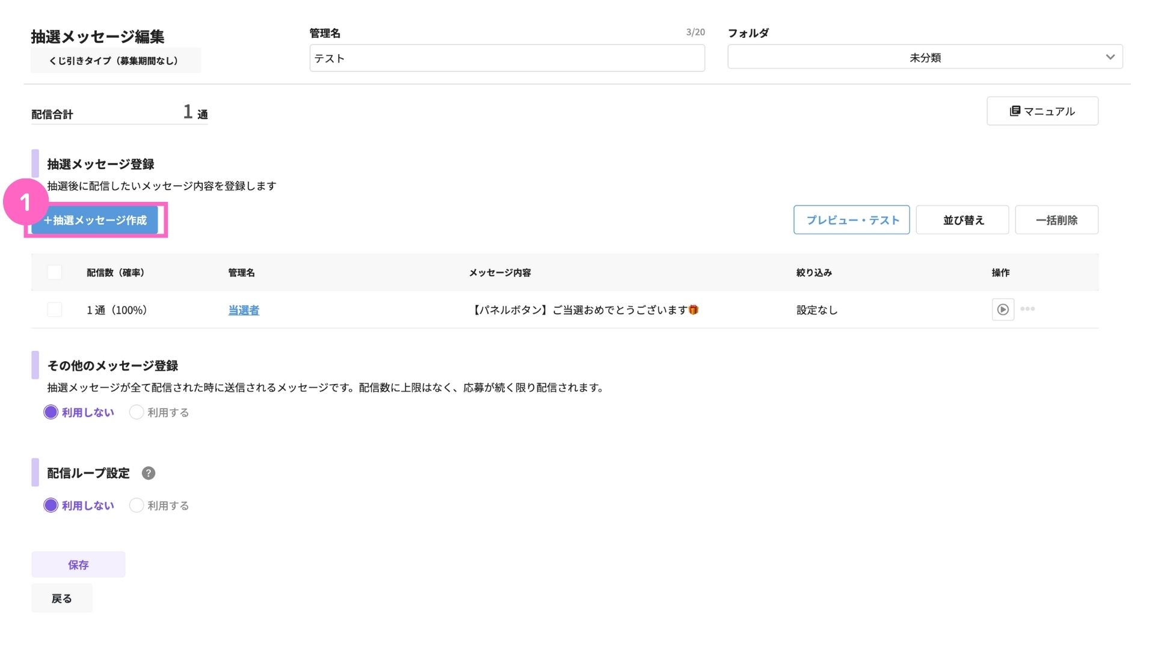This screenshot has width=1155, height=649.
Task: Select 利用する under 配信ループ設定
Action: 159,505
